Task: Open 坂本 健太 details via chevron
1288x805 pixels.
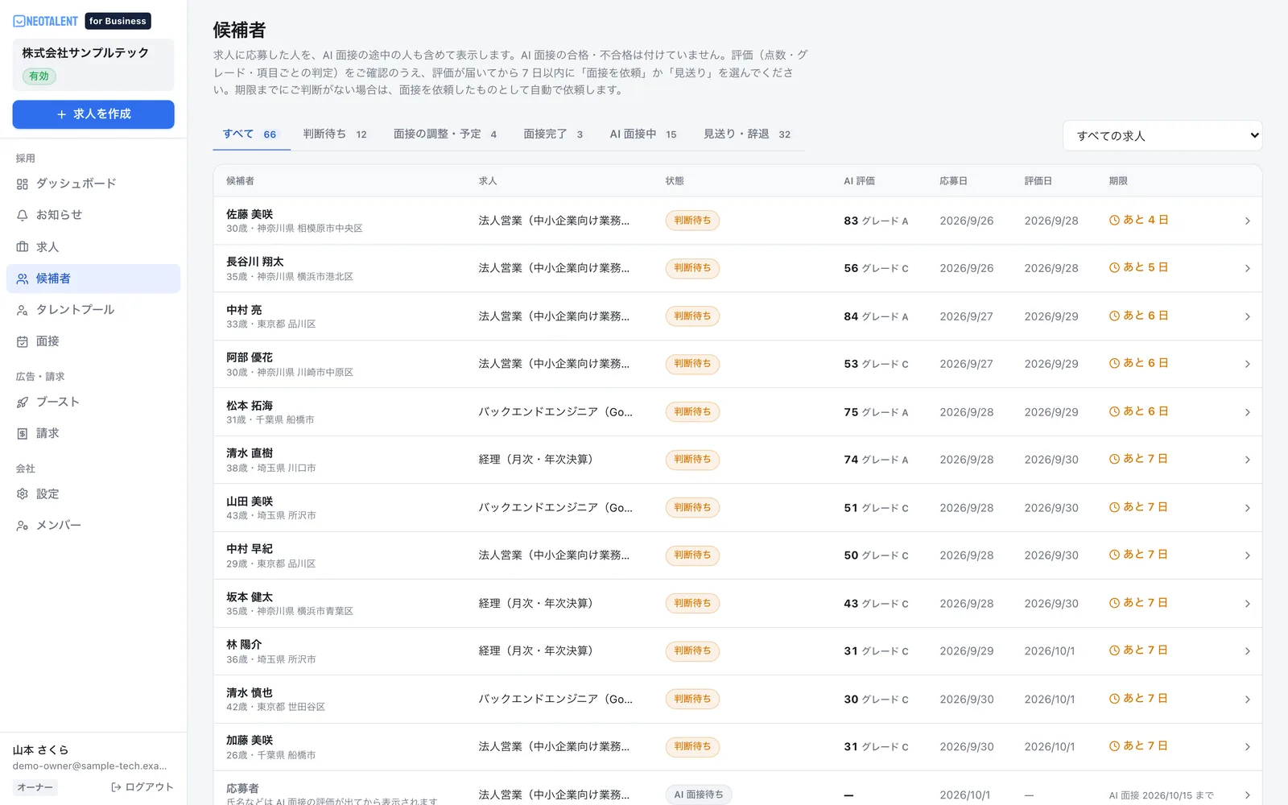Action: [1247, 604]
